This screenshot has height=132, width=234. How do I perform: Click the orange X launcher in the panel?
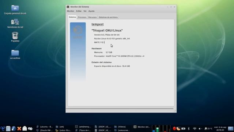pyautogui.click(x=19, y=129)
